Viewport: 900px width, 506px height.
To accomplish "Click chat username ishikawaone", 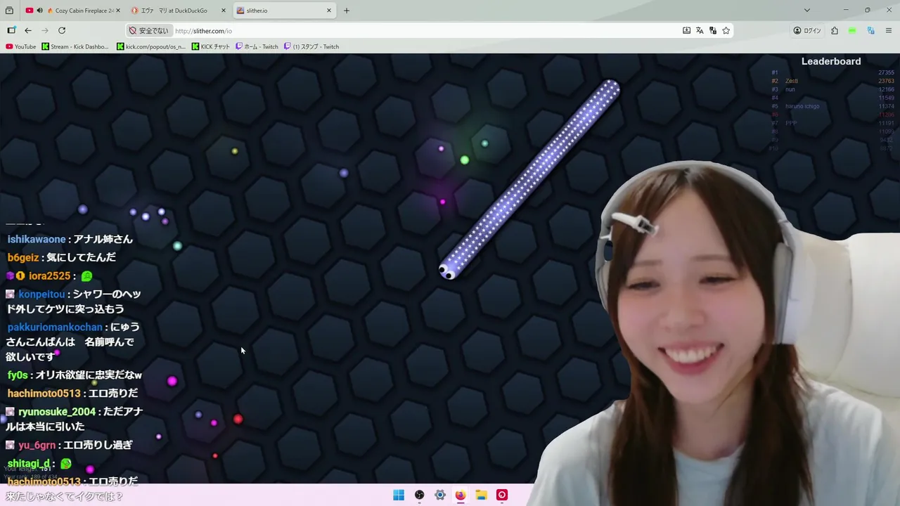I will coord(37,239).
